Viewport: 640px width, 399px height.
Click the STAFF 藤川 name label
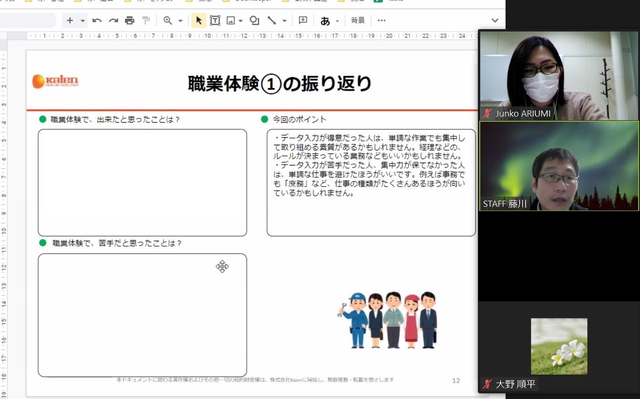pyautogui.click(x=505, y=204)
